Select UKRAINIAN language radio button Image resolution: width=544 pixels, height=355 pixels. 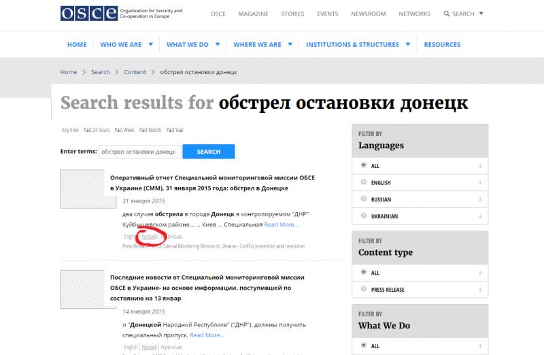tap(364, 216)
